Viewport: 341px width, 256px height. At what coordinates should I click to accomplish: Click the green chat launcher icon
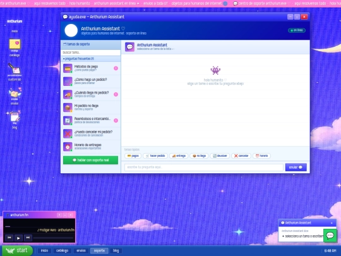(x=330, y=235)
